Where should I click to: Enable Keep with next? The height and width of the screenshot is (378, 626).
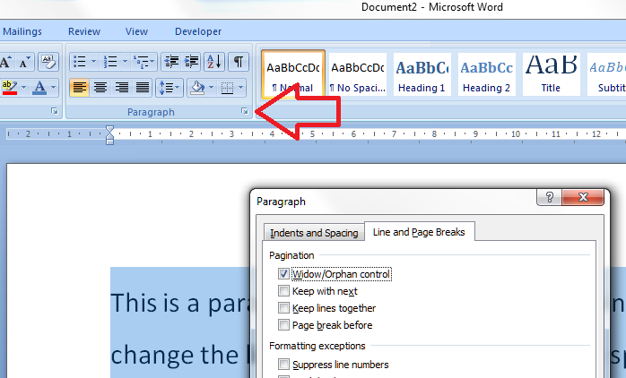(x=284, y=291)
